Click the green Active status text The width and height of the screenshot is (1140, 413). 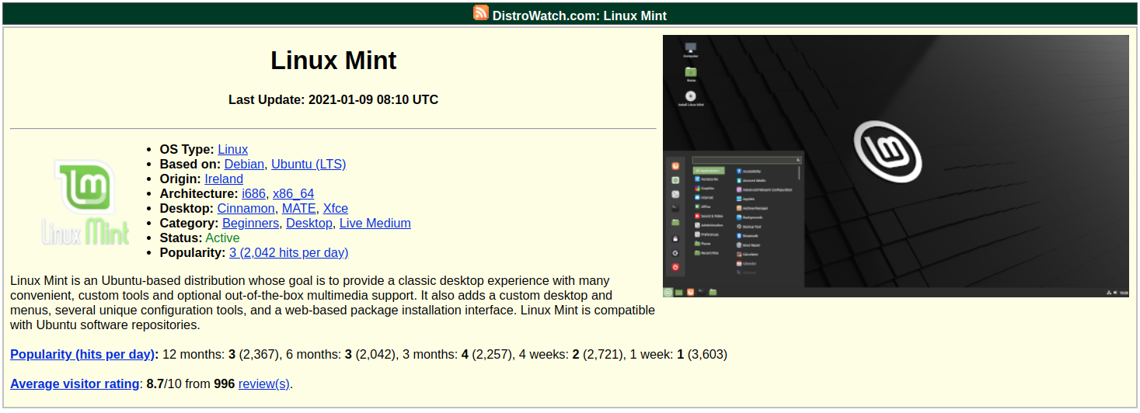pos(222,238)
